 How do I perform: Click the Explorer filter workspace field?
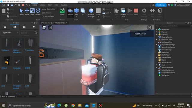pos(173,26)
